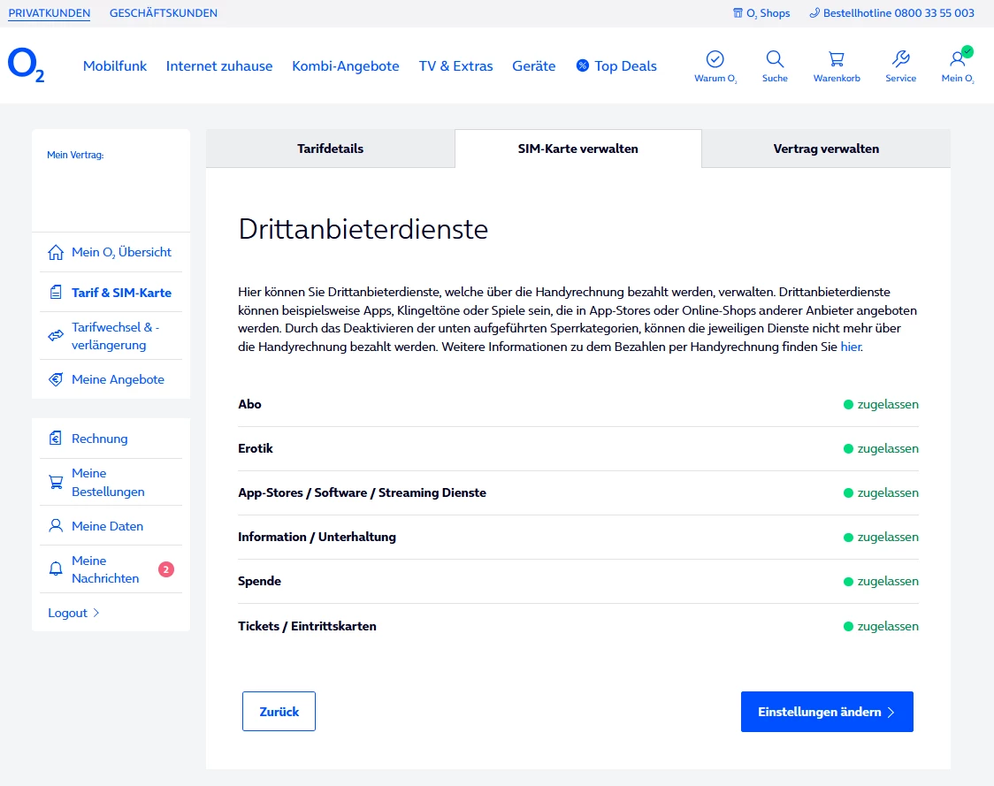Screen dimensions: 994x786
Task: Click Einstellungen ändern button
Action: (827, 711)
